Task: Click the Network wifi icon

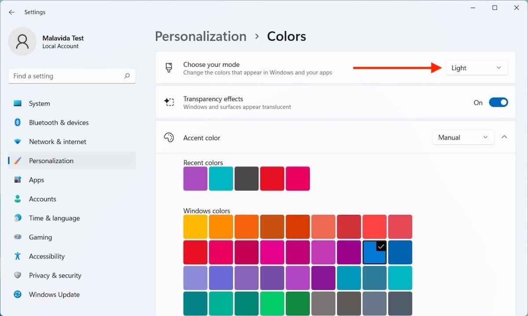Action: (x=18, y=142)
